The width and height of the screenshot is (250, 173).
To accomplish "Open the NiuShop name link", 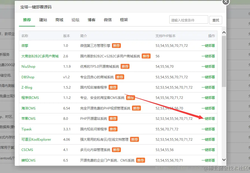I will tap(28, 66).
